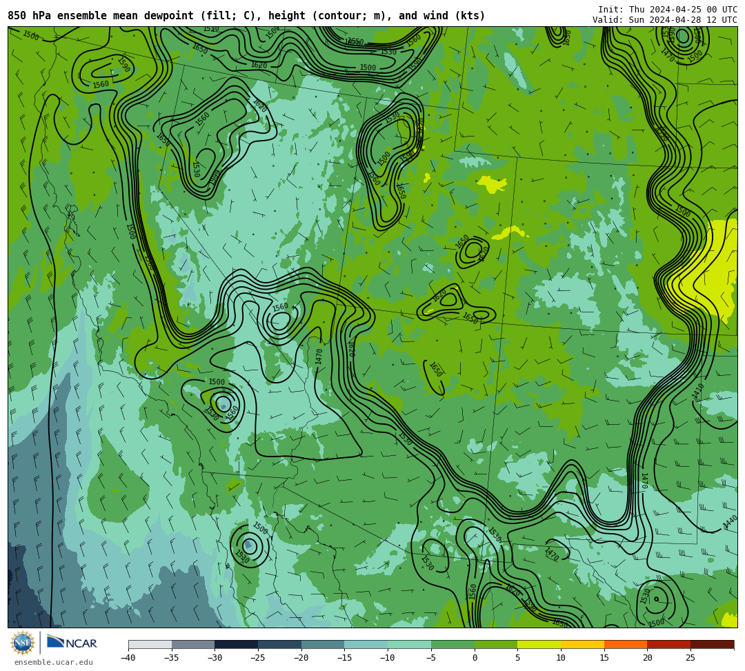Click the 10 colorbar tick label

click(x=561, y=658)
